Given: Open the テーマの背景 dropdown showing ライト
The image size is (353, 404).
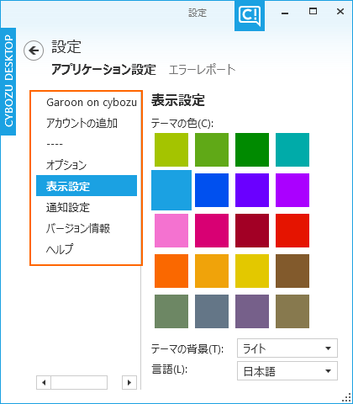Looking at the screenshot, I should 287,348.
